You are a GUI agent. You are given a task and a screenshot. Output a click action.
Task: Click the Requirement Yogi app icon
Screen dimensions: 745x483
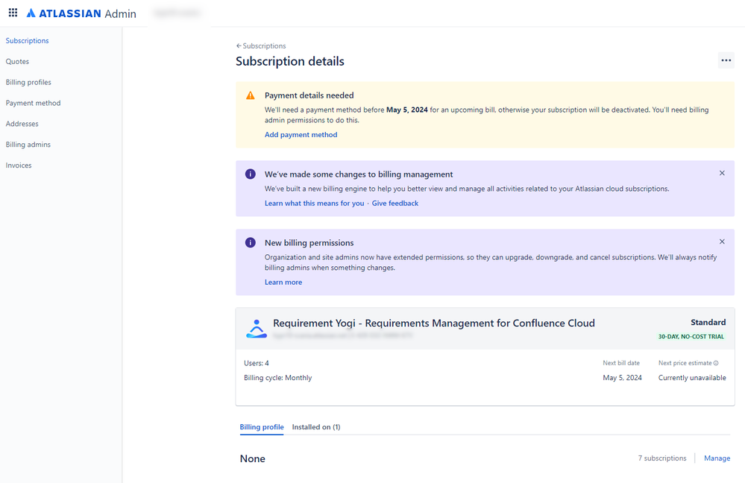256,329
